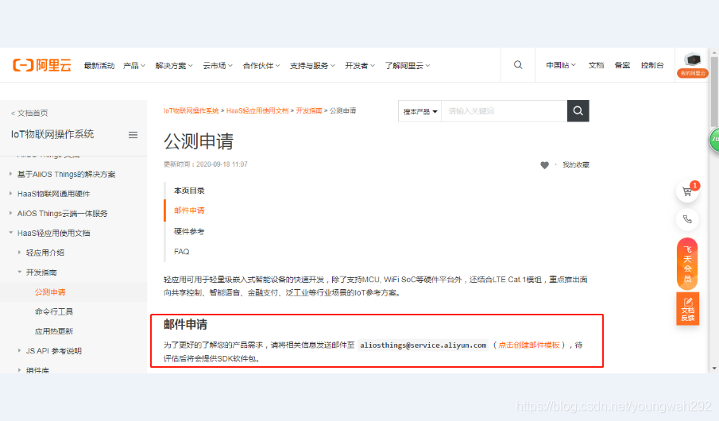The image size is (719, 421).
Task: Click the scrollbar down arrow
Action: point(714,369)
